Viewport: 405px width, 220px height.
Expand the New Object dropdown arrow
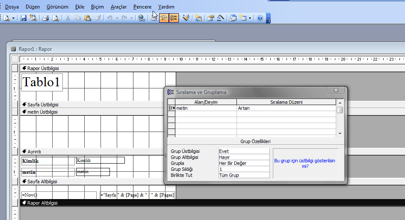[x=251, y=18]
